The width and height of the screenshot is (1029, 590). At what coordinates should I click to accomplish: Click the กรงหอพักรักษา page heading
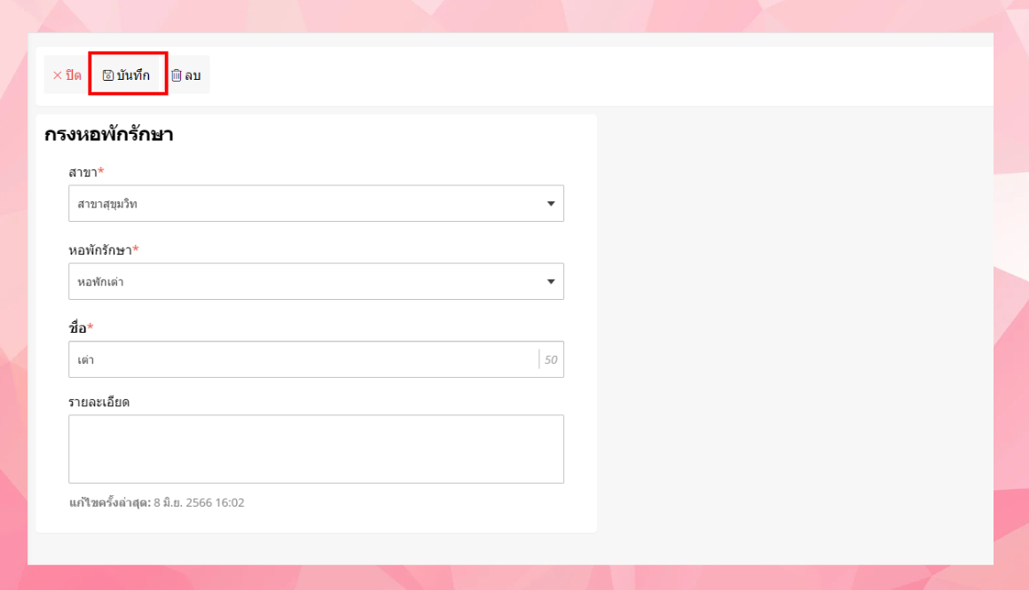click(108, 135)
